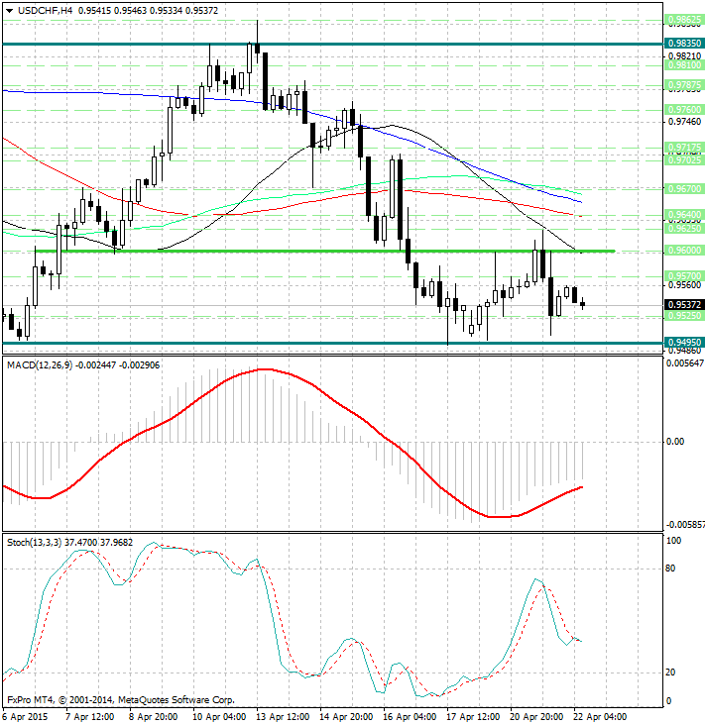Click the 7 Apr 12:00 time label
The image size is (705, 725).
90,717
